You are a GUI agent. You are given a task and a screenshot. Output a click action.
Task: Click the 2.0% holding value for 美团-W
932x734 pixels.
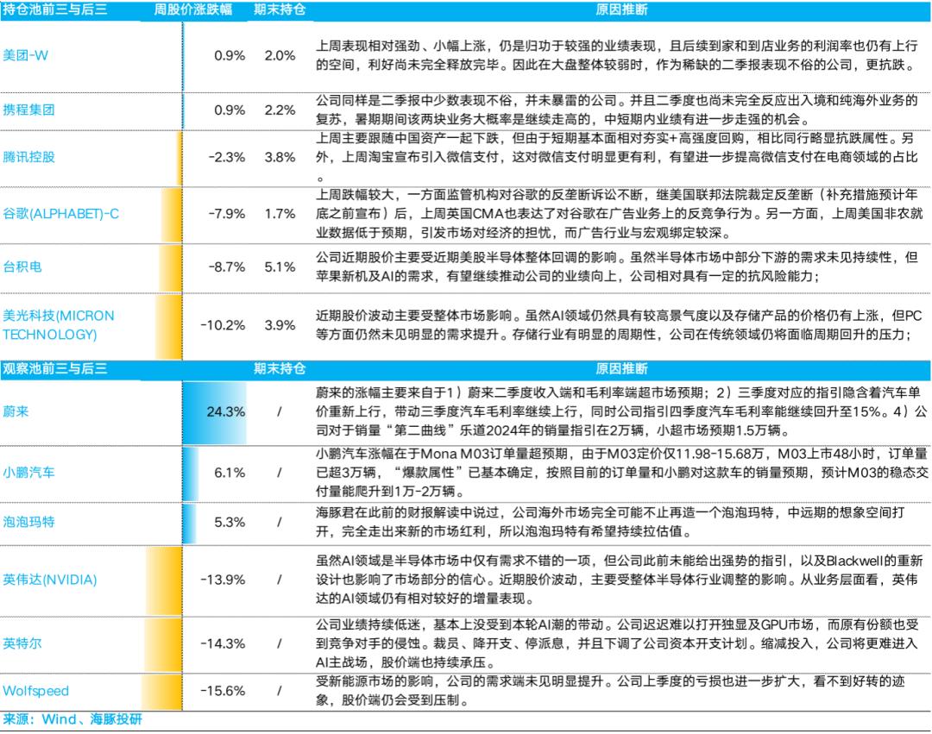[x=280, y=56]
